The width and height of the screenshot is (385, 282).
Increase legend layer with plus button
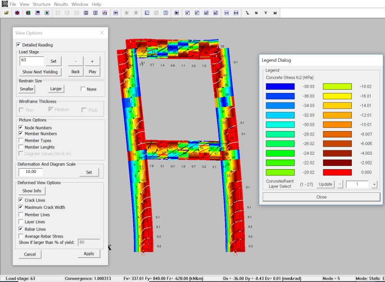(374, 184)
